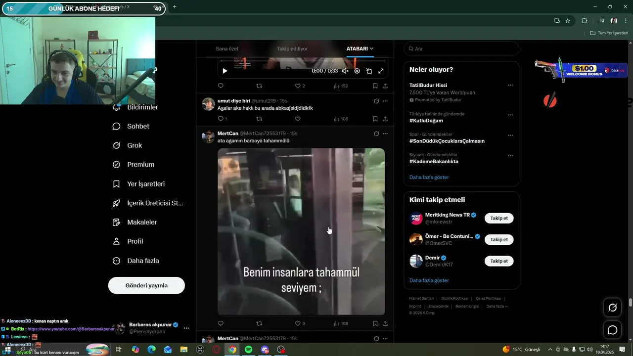Open Spotify from the taskbar
Screen dimensions: 633x356
click(x=249, y=350)
